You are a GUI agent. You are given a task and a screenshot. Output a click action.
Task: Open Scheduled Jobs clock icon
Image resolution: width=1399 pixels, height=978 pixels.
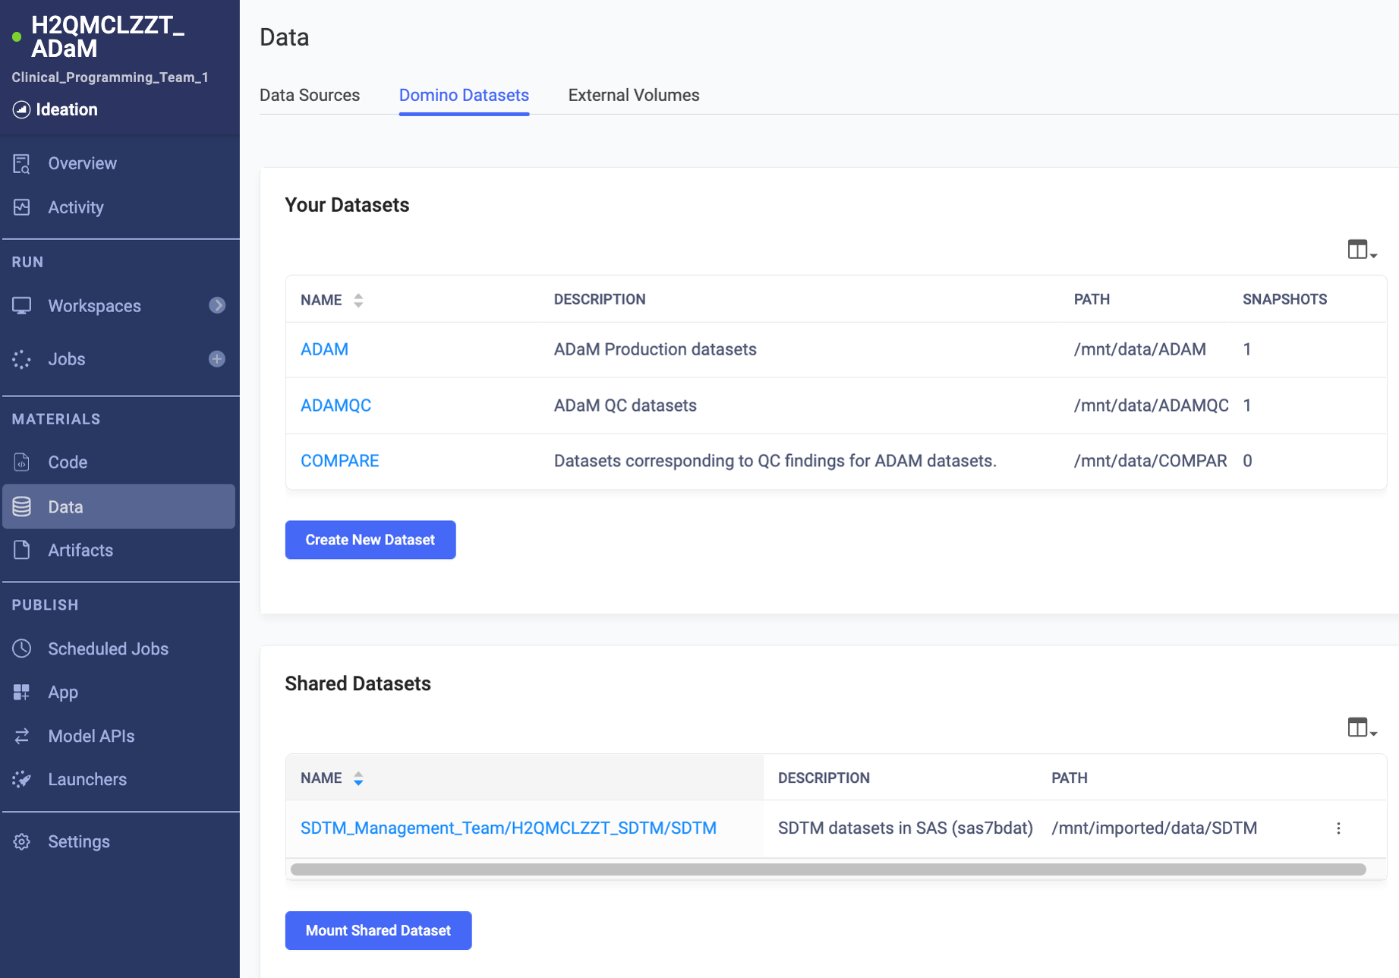22,648
